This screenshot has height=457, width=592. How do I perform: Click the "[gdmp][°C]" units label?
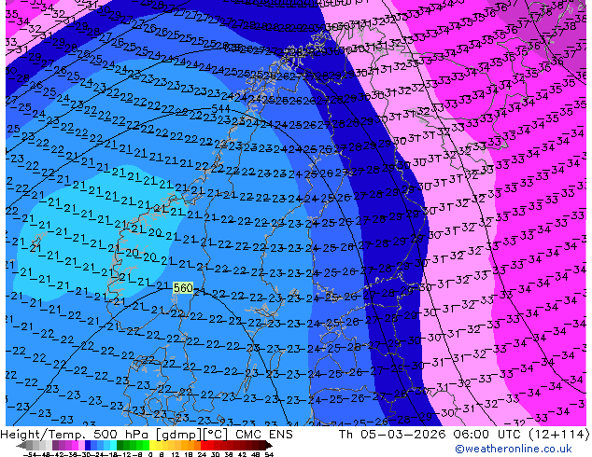192,435
